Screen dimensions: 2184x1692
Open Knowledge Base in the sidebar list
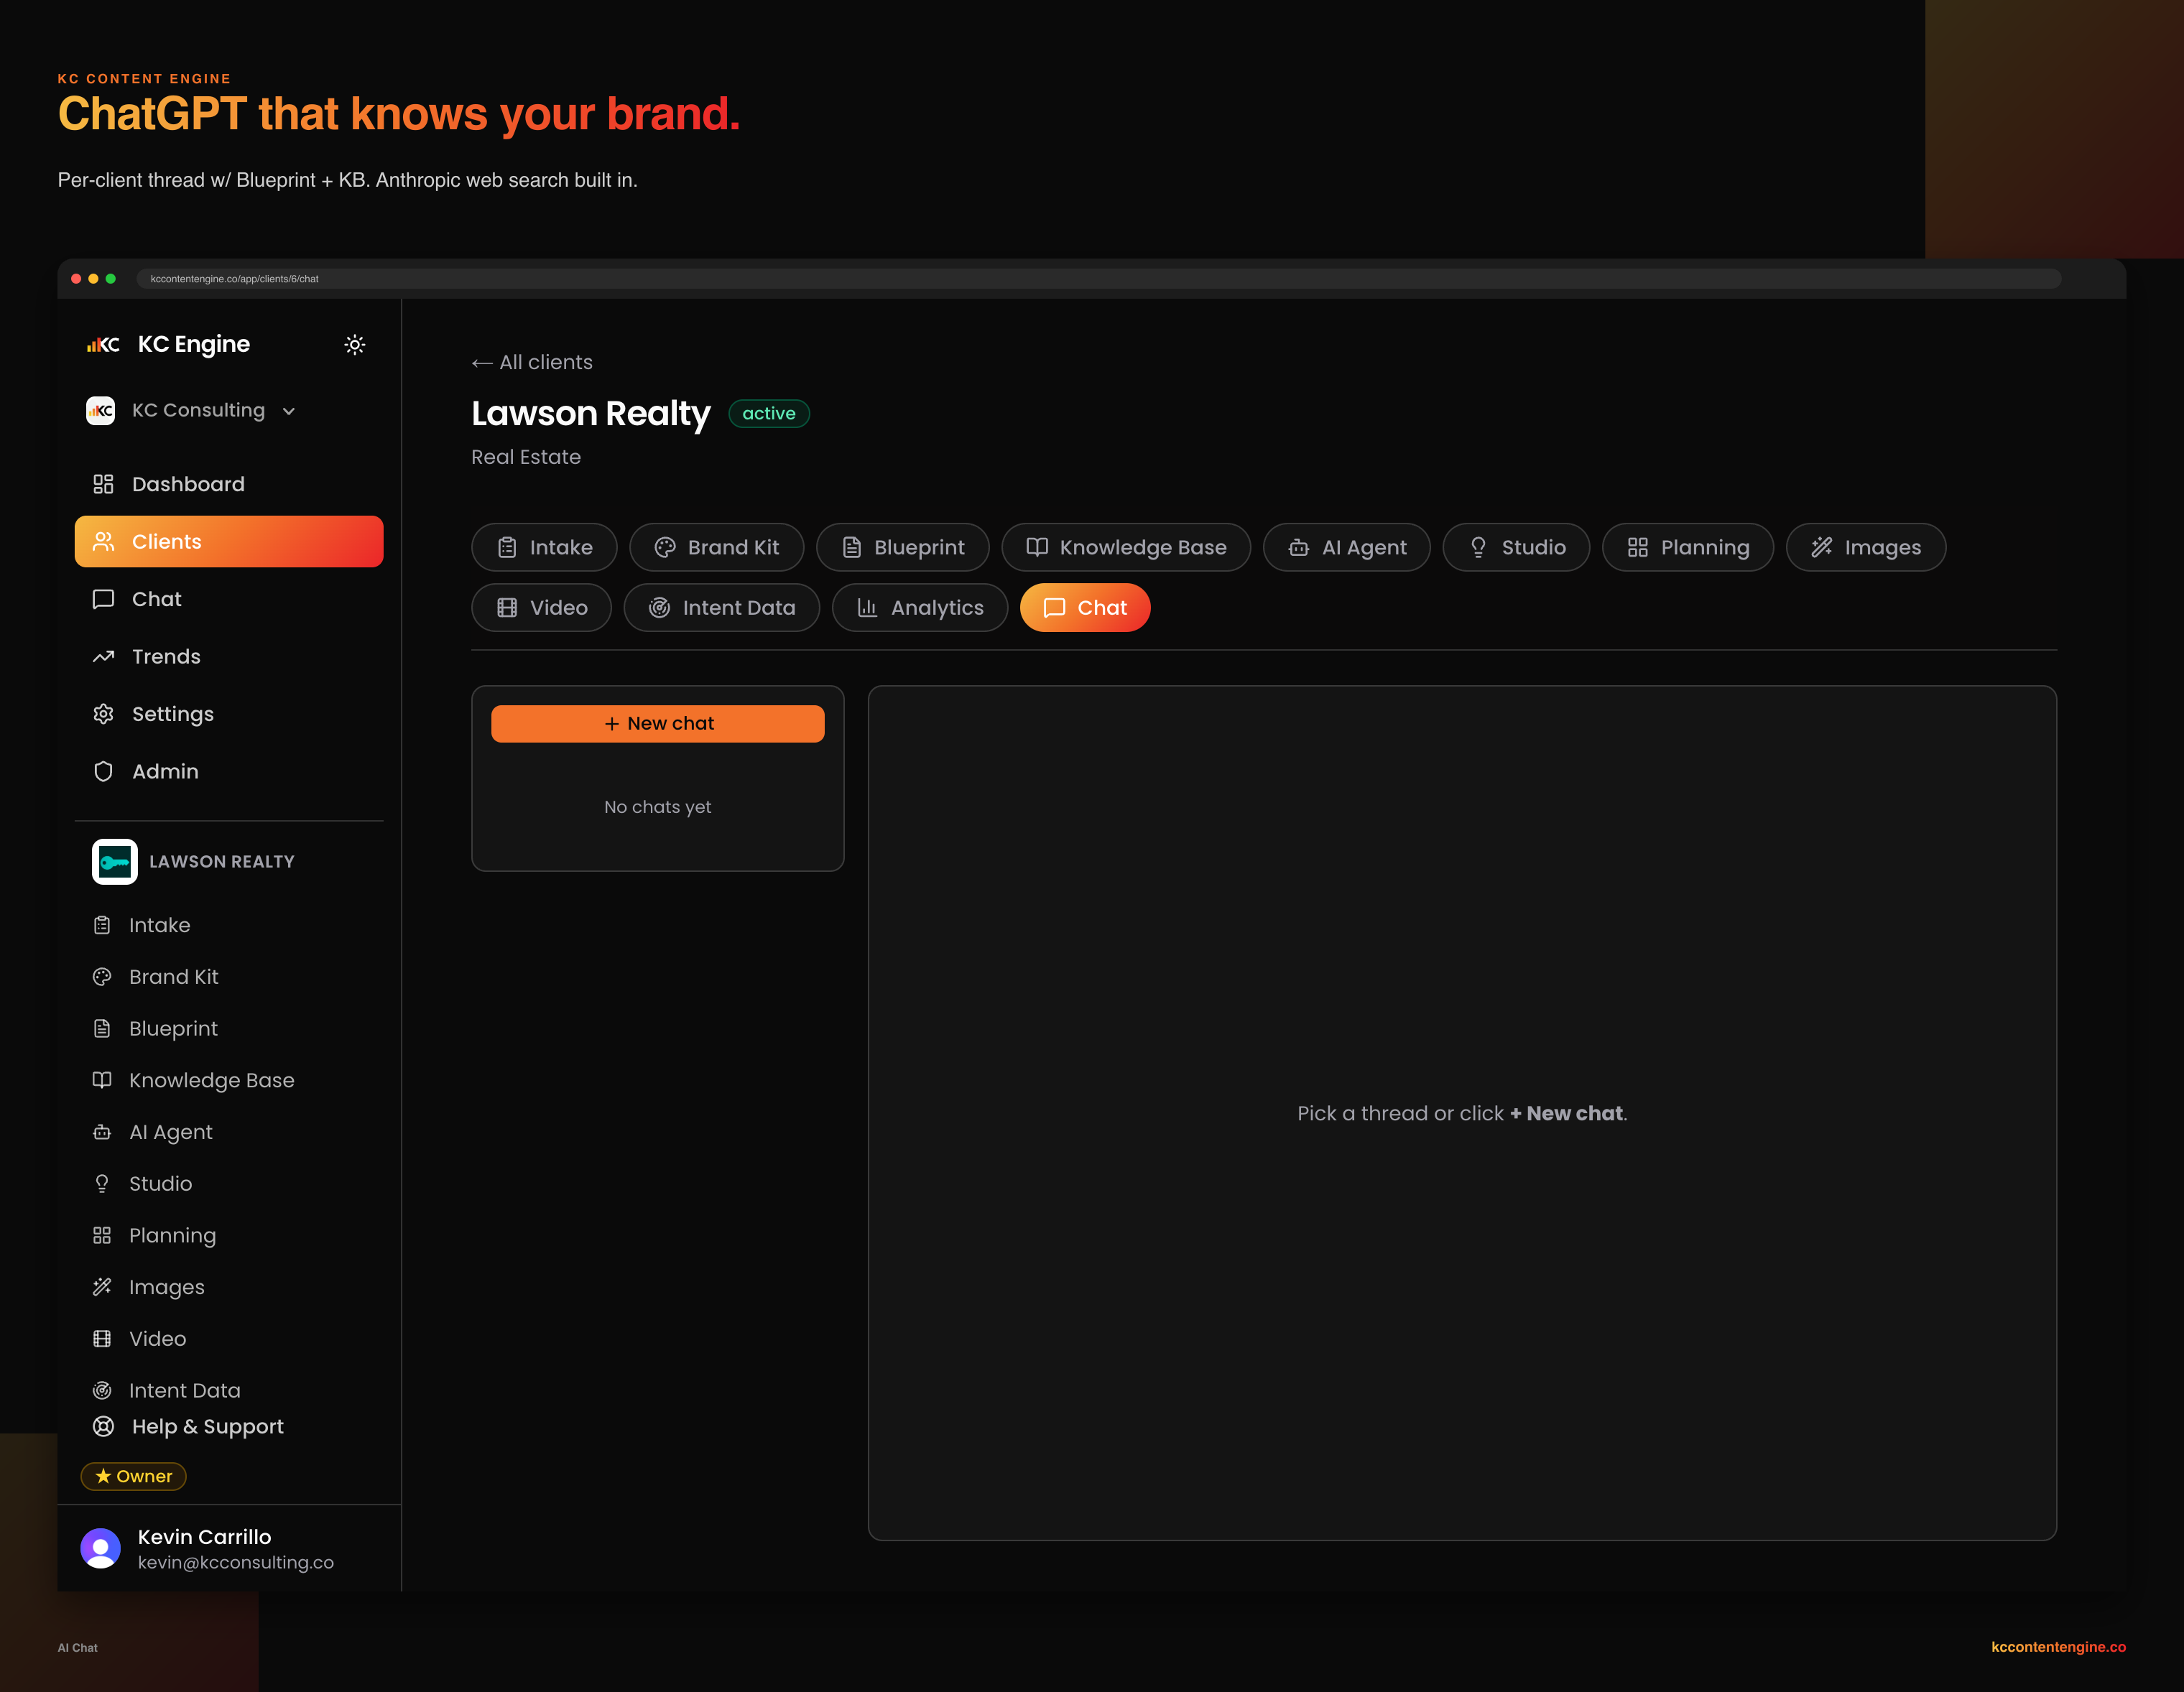(x=229, y=1080)
